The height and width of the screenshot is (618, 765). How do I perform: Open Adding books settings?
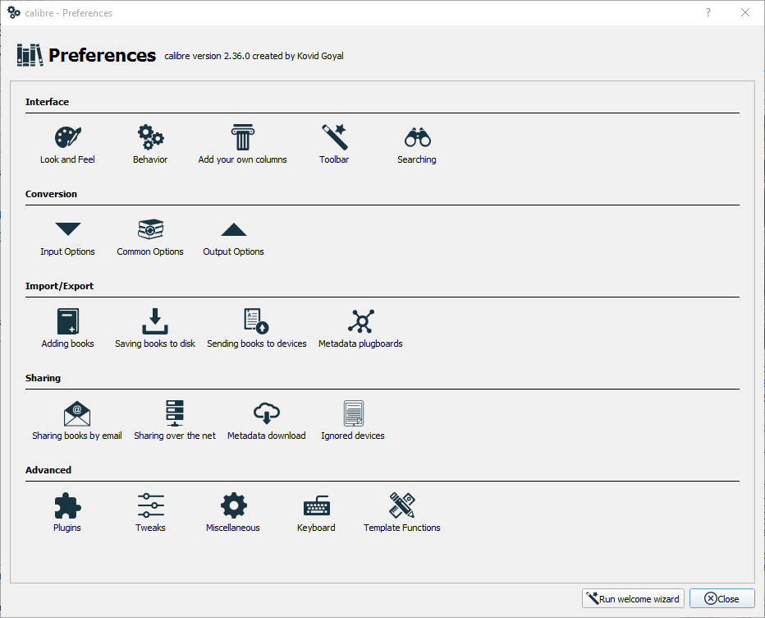tap(67, 321)
